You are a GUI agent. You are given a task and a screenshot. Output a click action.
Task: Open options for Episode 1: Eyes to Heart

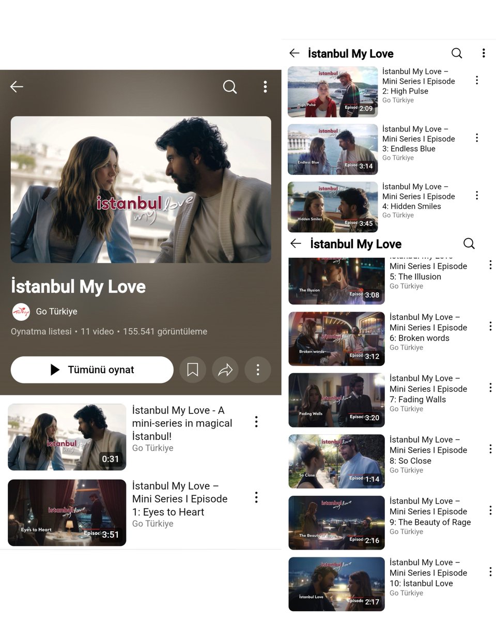point(256,497)
